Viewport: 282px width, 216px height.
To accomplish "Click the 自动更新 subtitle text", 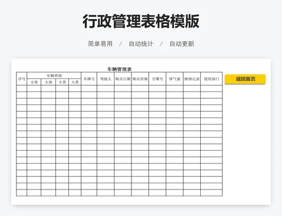I will [182, 44].
